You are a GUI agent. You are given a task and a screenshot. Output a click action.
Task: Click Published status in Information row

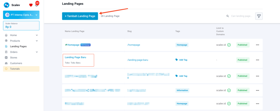pos(243,90)
